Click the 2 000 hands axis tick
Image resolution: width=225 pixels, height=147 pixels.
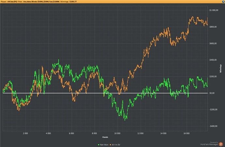pos(25,133)
